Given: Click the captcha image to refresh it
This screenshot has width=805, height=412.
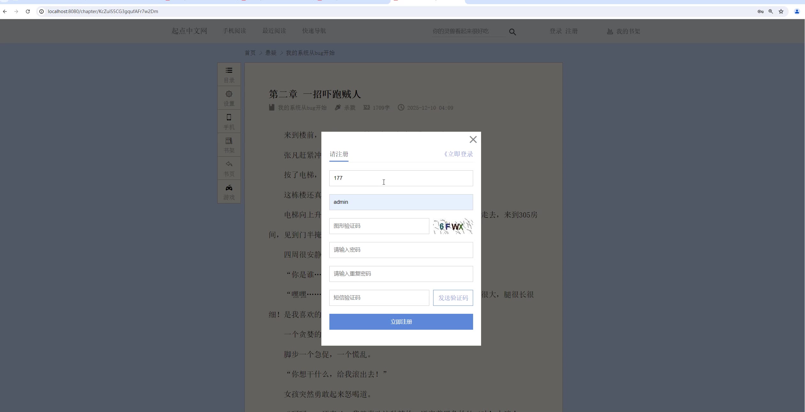Looking at the screenshot, I should [x=453, y=226].
